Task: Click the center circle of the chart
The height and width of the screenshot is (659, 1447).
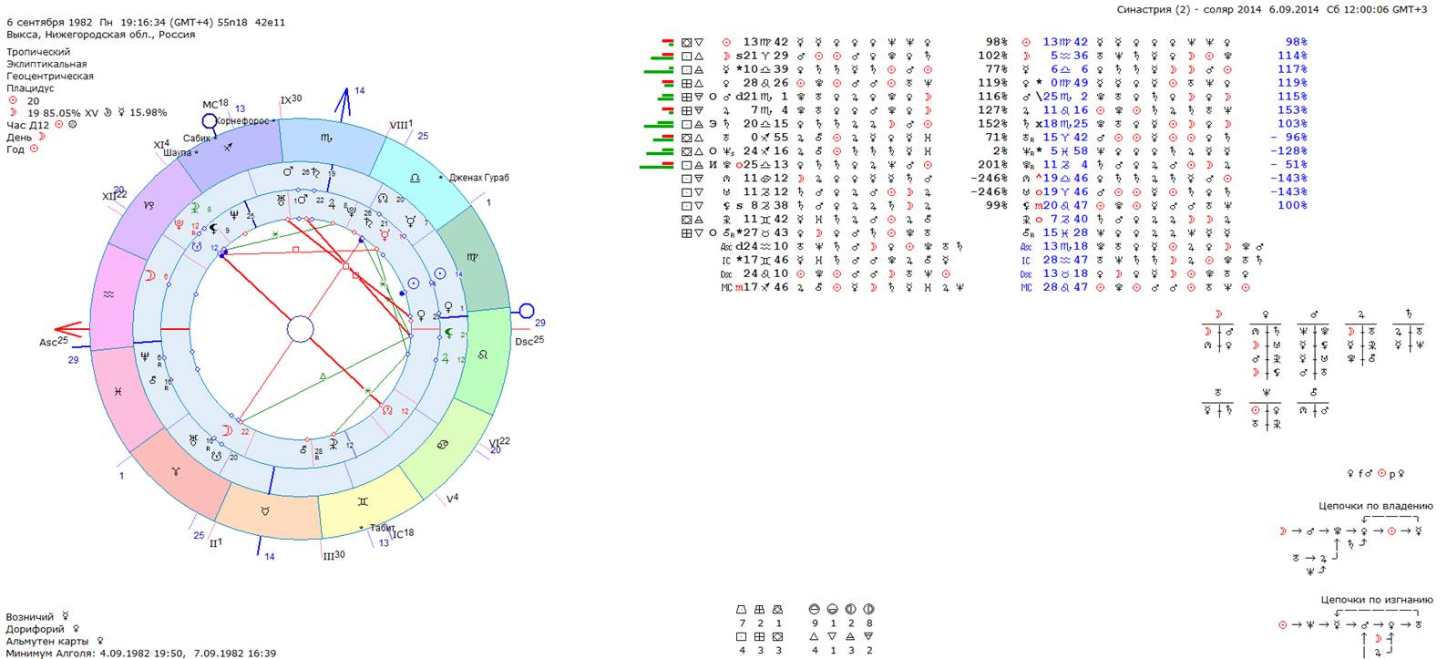Action: pos(301,329)
